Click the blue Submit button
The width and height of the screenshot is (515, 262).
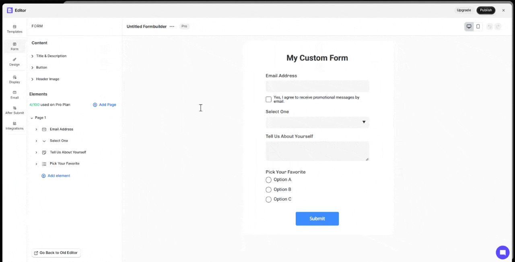point(317,219)
